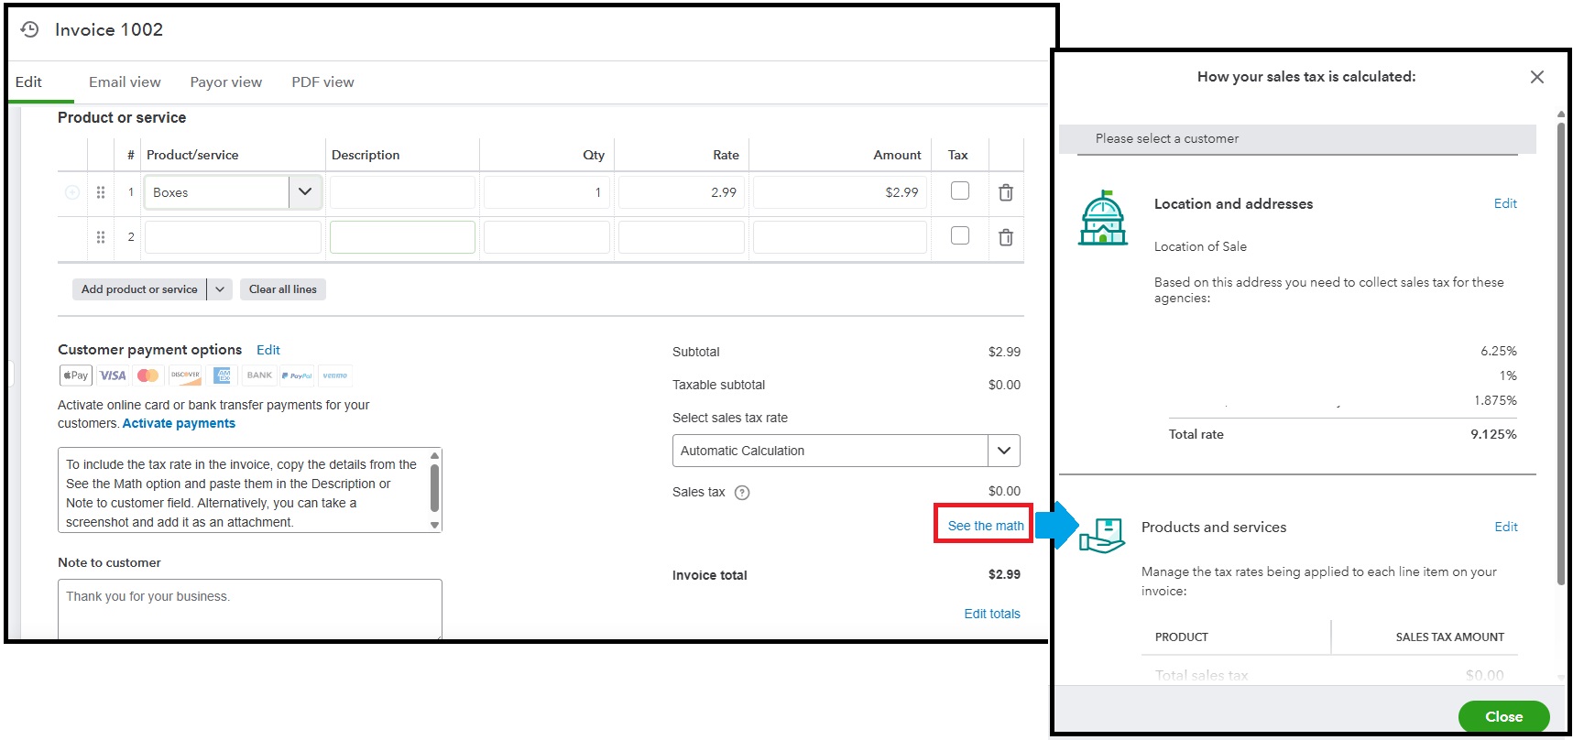Toggle the Tax checkbox for Boxes line
The width and height of the screenshot is (1573, 740).
pyautogui.click(x=960, y=190)
